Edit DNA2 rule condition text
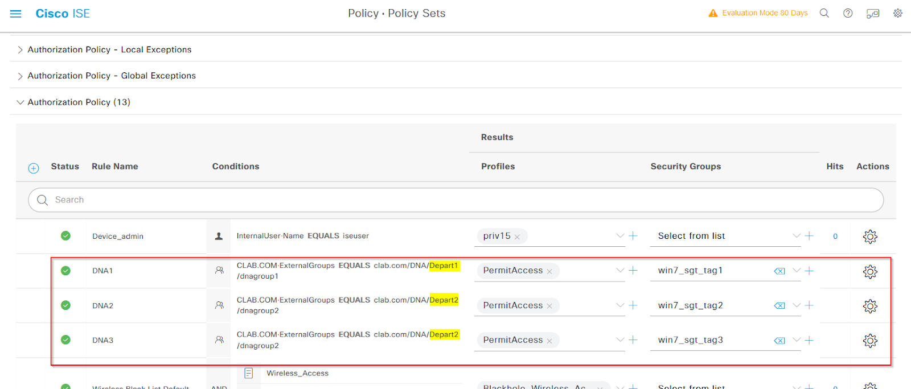Screen dimensions: 911x389 348,305
